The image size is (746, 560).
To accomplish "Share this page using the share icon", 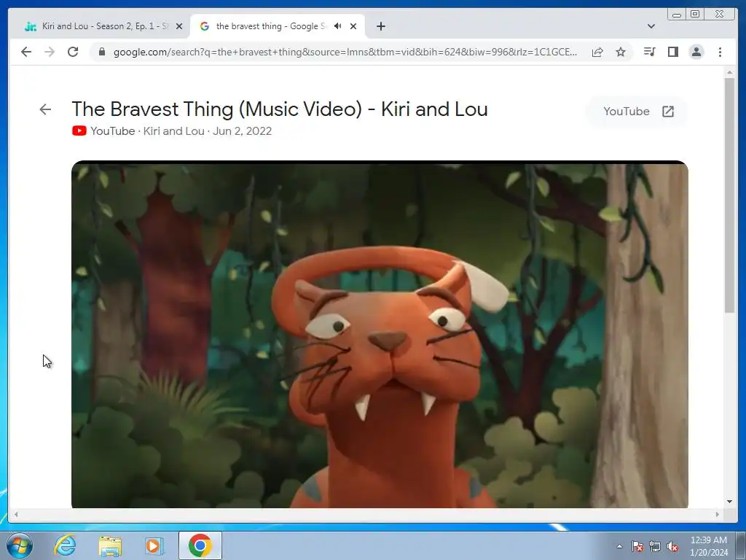I will click(x=597, y=52).
